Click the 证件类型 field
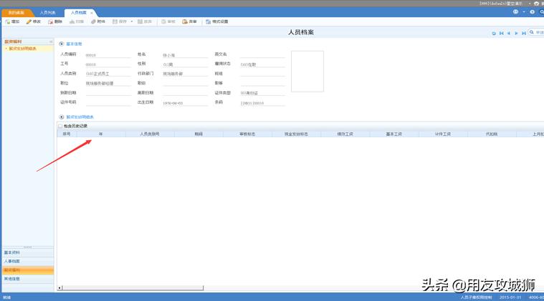The image size is (544, 301). tap(262, 93)
